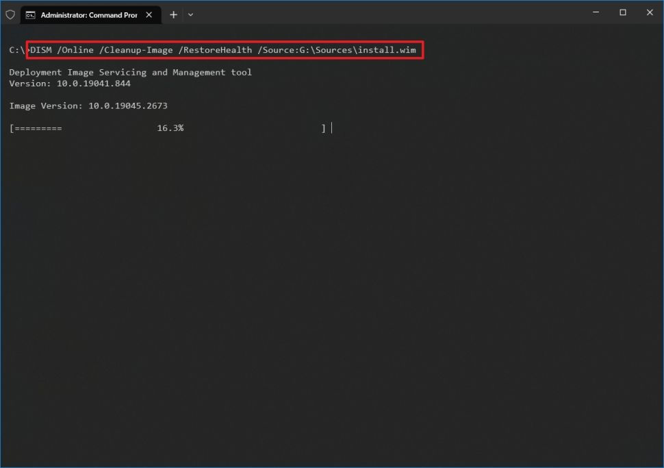Click the 16.3% progress value
The height and width of the screenshot is (468, 664).
click(x=170, y=128)
